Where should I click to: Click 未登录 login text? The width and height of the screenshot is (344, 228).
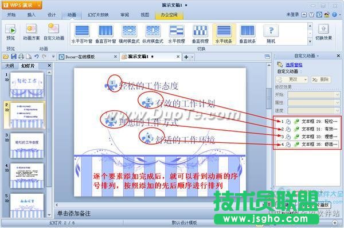click(292, 15)
